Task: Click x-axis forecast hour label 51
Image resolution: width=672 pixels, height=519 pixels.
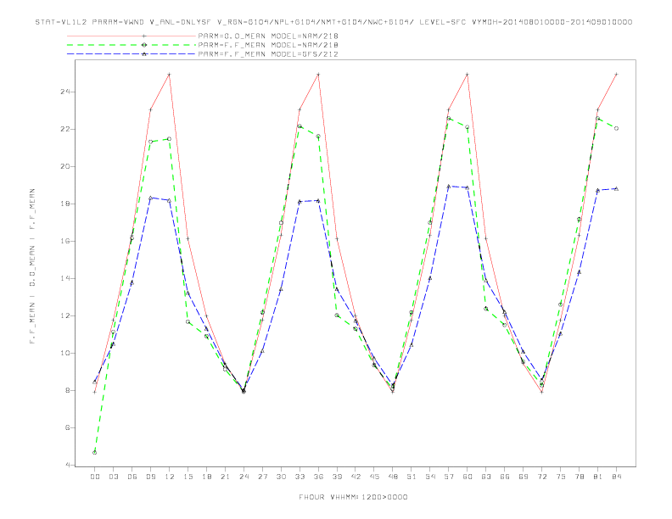Action: pyautogui.click(x=412, y=477)
